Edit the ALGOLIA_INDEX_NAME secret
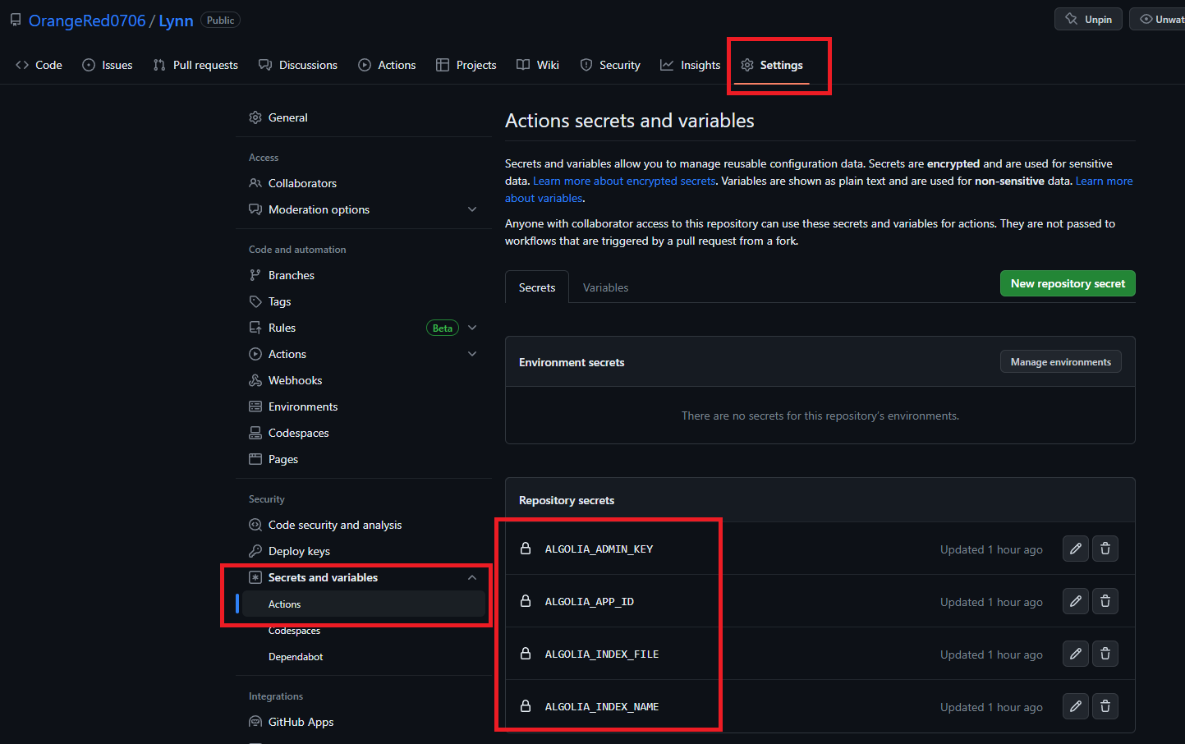The image size is (1185, 744). click(1075, 706)
